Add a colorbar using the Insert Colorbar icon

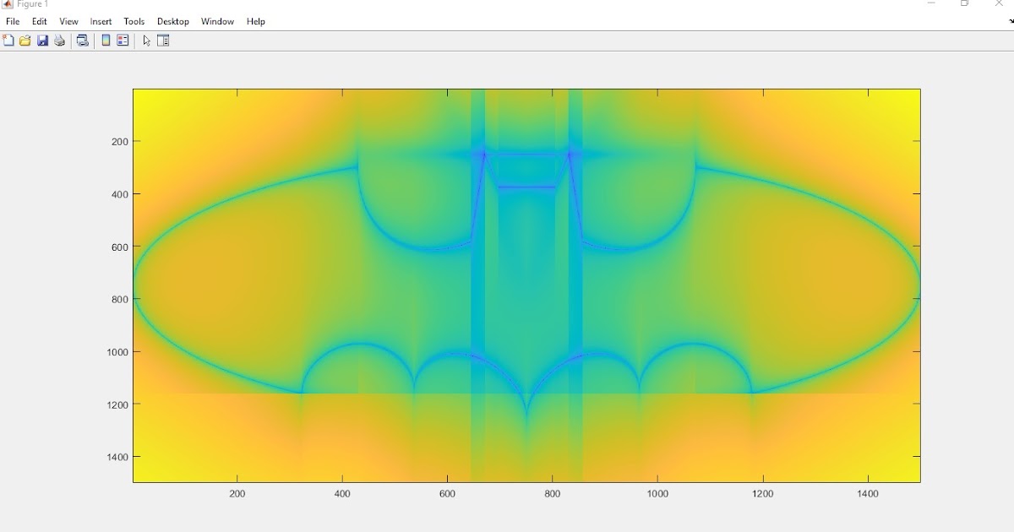click(x=105, y=40)
